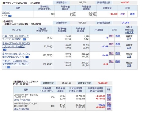
Task: Select the +4,505.80 SPXL foreign currency gain
Action: 100,96
